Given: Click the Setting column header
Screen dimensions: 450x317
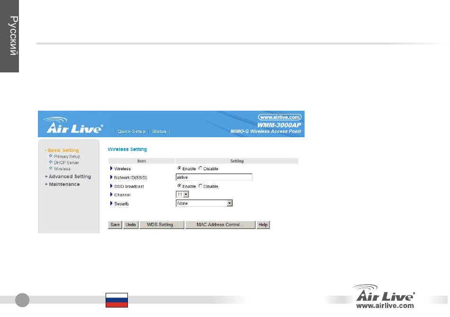Looking at the screenshot, I should pos(237,161).
